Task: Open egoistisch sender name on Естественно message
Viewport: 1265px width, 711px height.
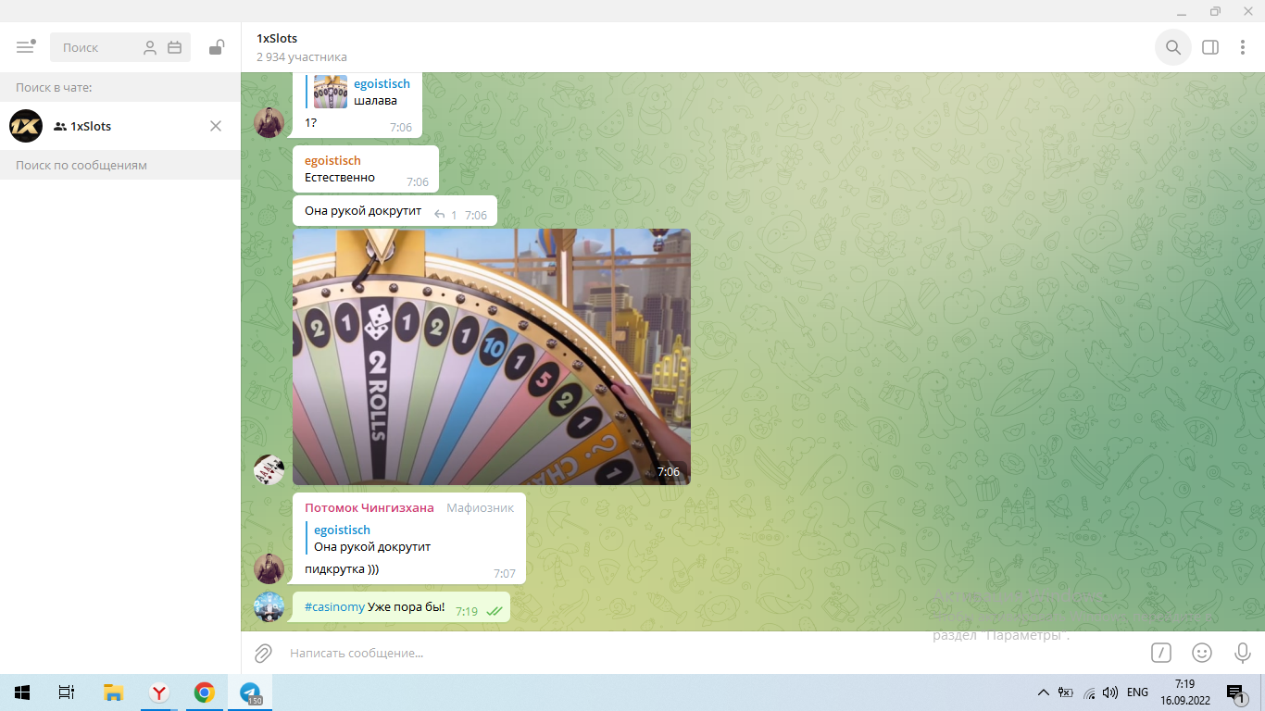Action: 332,160
